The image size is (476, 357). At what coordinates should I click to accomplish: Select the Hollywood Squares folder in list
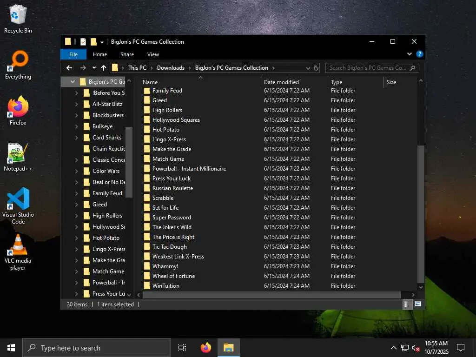176,120
